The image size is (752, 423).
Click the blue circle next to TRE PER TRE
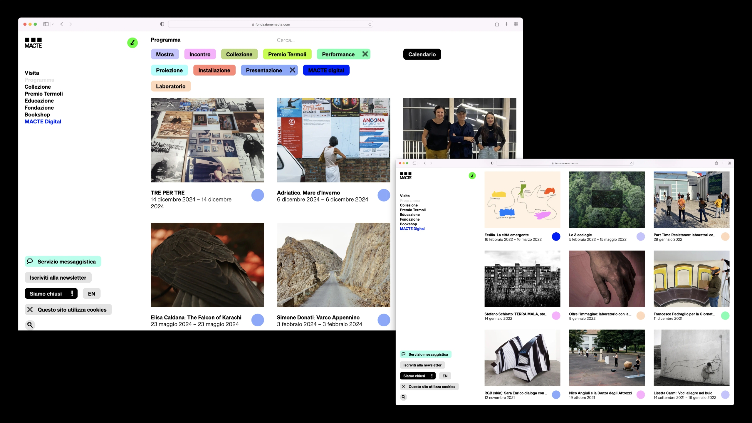(x=258, y=195)
